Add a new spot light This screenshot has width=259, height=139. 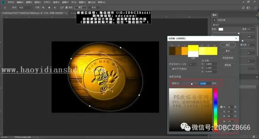click(43, 8)
